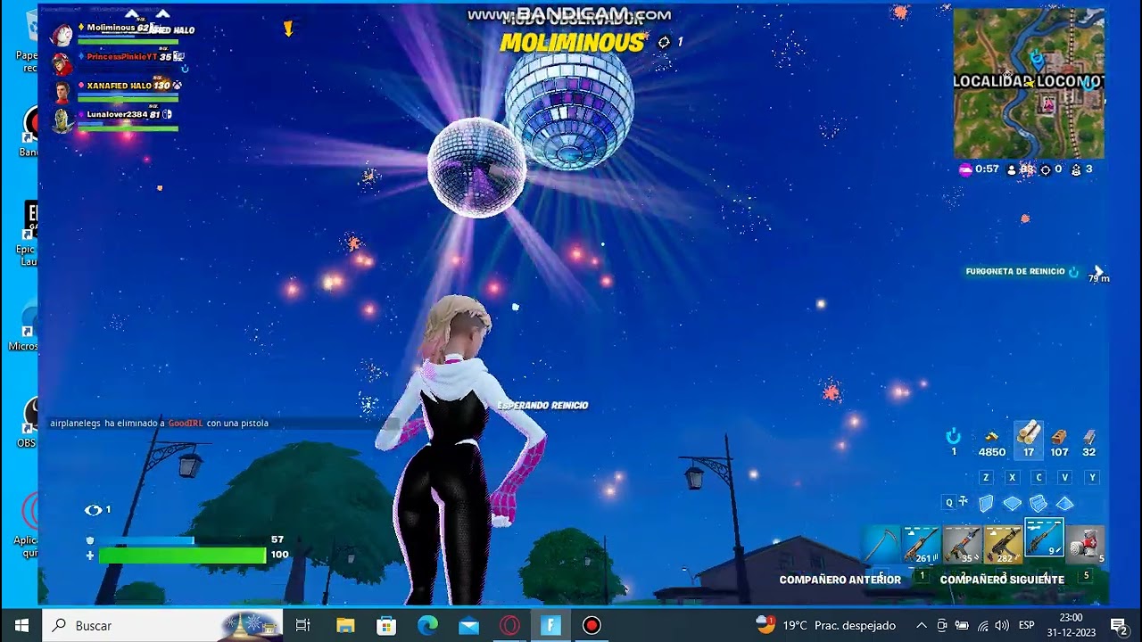Choose the wall building piece
The width and height of the screenshot is (1142, 642).
click(986, 504)
